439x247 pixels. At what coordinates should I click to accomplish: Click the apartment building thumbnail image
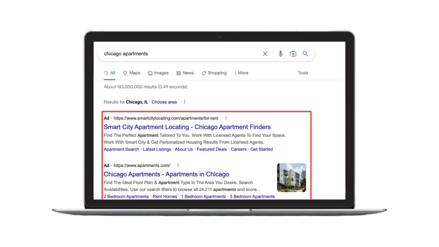[291, 177]
